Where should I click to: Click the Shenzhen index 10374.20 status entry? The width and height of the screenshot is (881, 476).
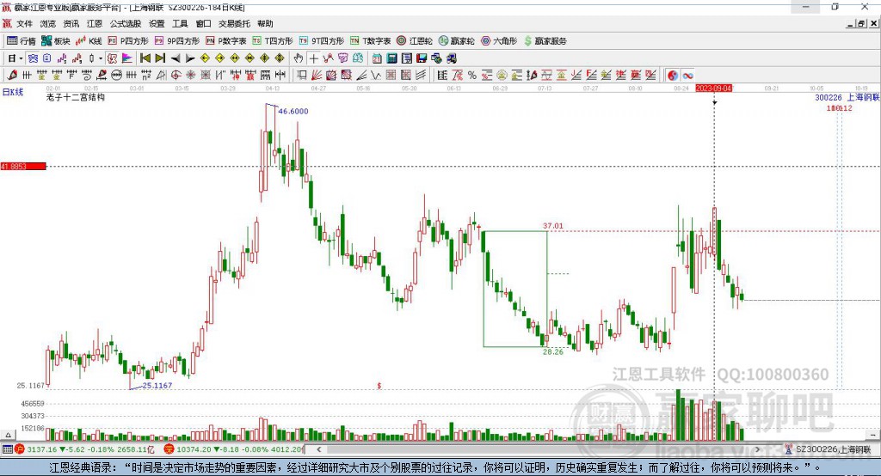[x=233, y=449]
